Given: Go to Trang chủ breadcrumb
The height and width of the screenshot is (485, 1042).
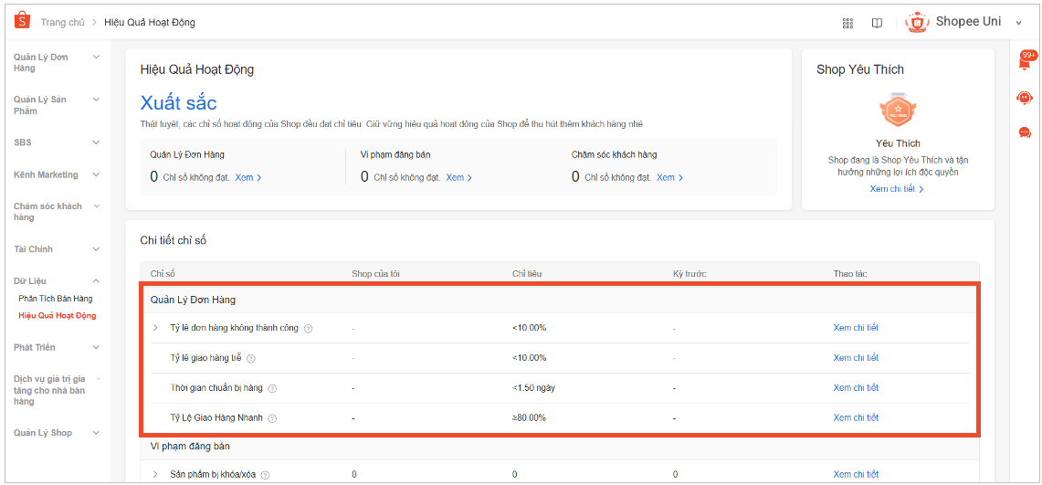Looking at the screenshot, I should (62, 23).
